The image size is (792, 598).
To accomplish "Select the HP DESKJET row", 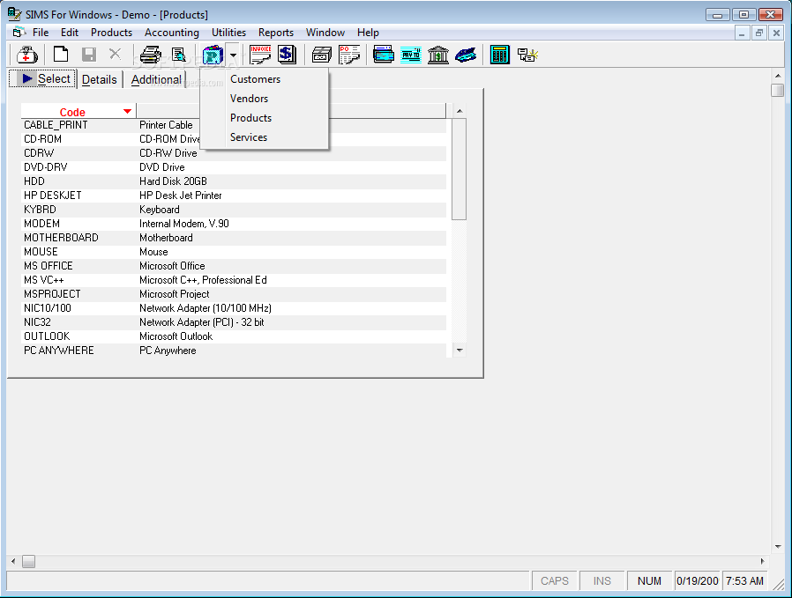I will pos(234,196).
